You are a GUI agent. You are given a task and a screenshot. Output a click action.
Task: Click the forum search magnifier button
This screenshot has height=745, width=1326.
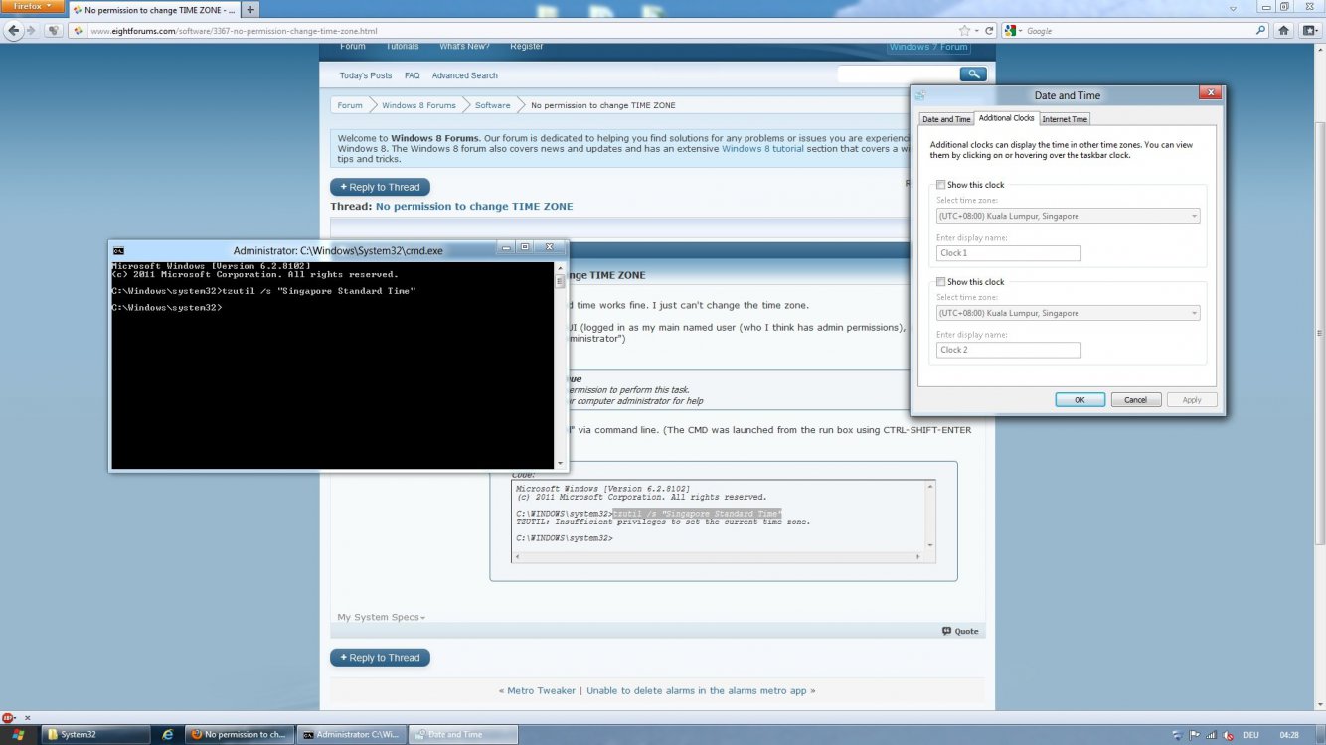pyautogui.click(x=973, y=74)
